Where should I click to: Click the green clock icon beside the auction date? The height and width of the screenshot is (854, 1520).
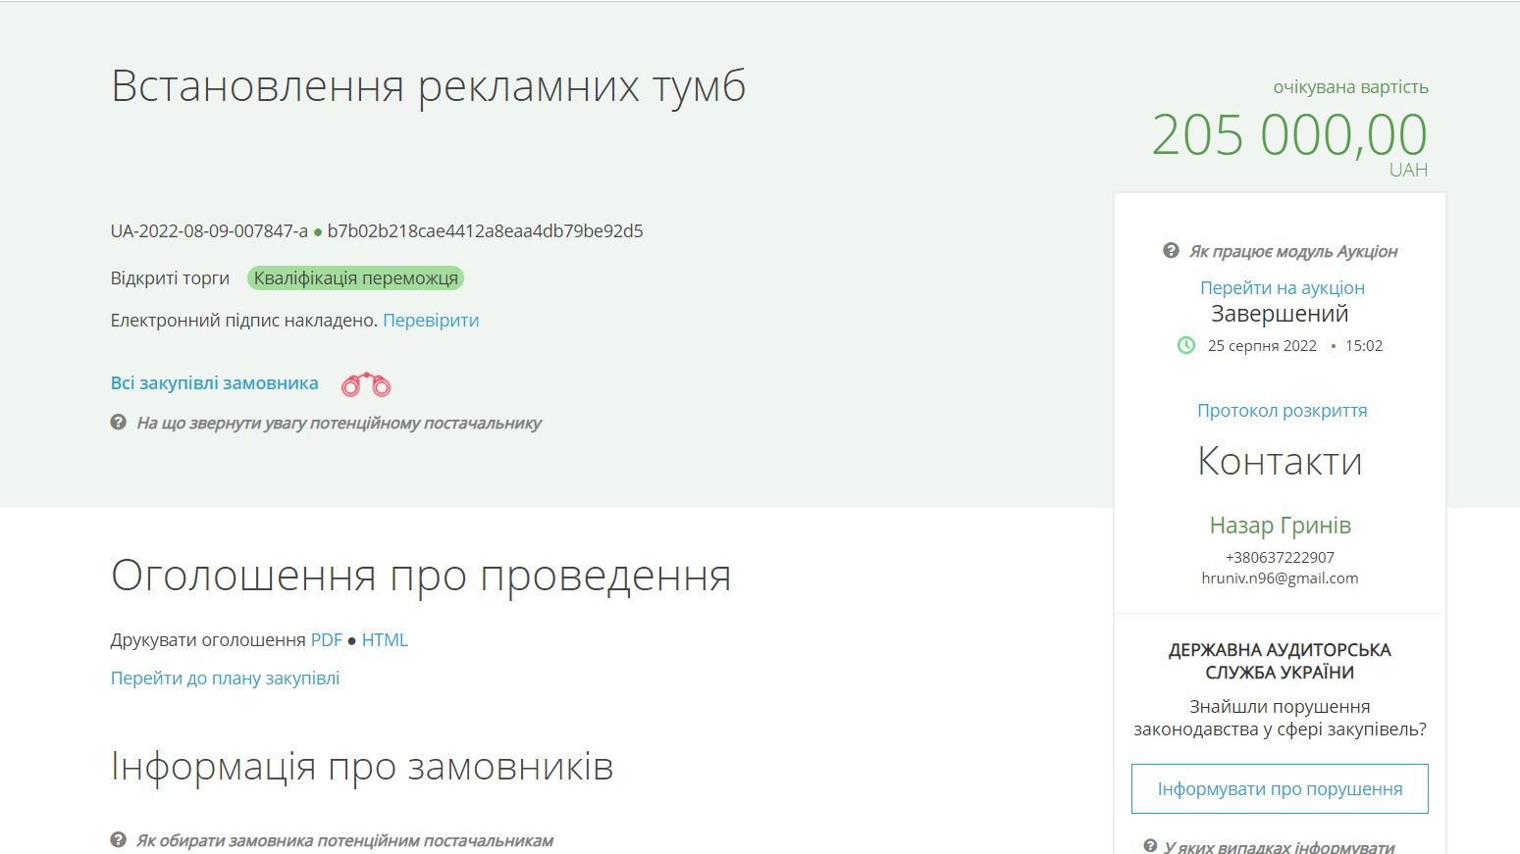tap(1187, 345)
